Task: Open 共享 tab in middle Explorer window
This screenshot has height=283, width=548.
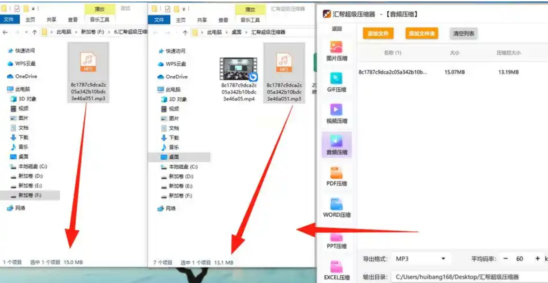Action: 202,20
